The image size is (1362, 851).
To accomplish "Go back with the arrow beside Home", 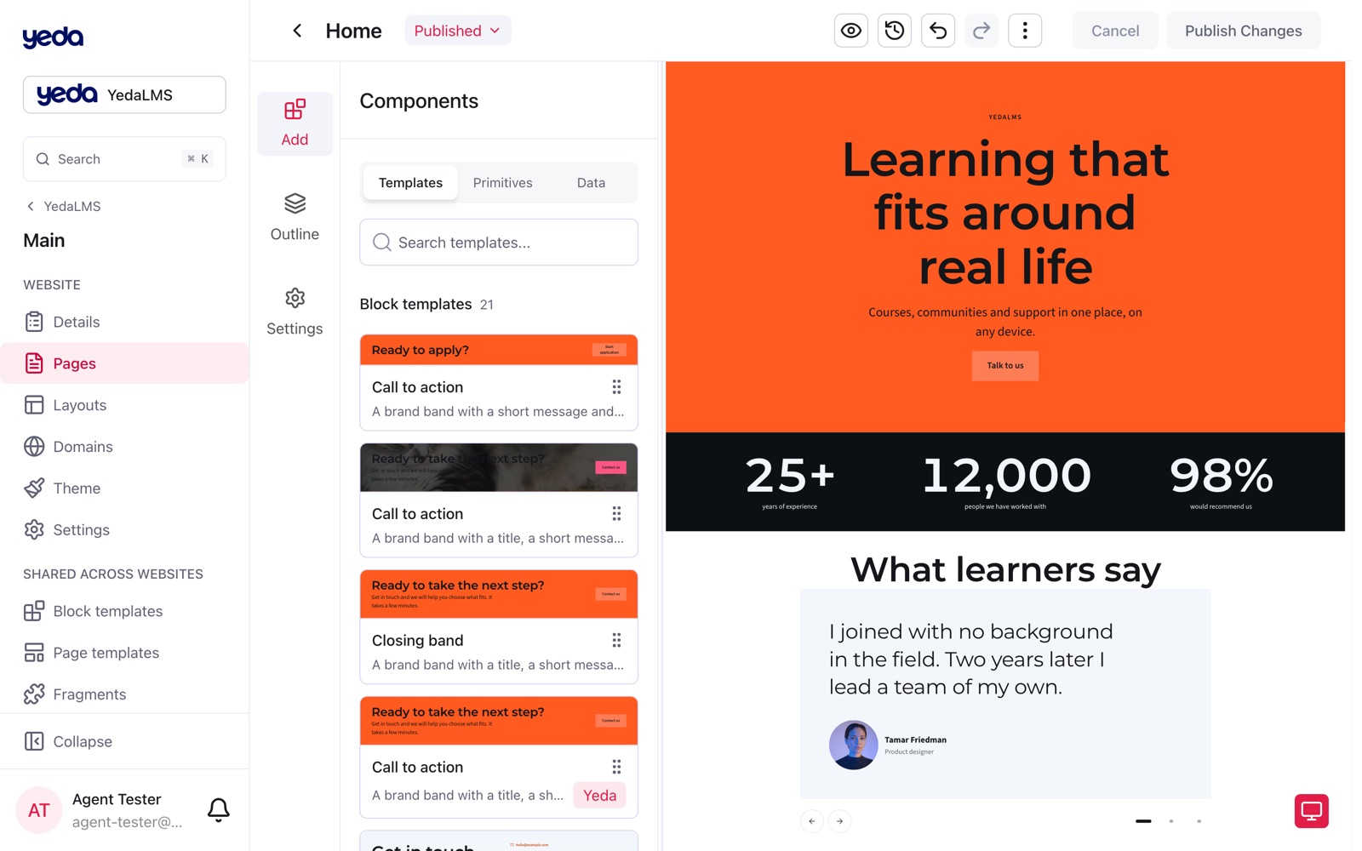I will (x=297, y=31).
